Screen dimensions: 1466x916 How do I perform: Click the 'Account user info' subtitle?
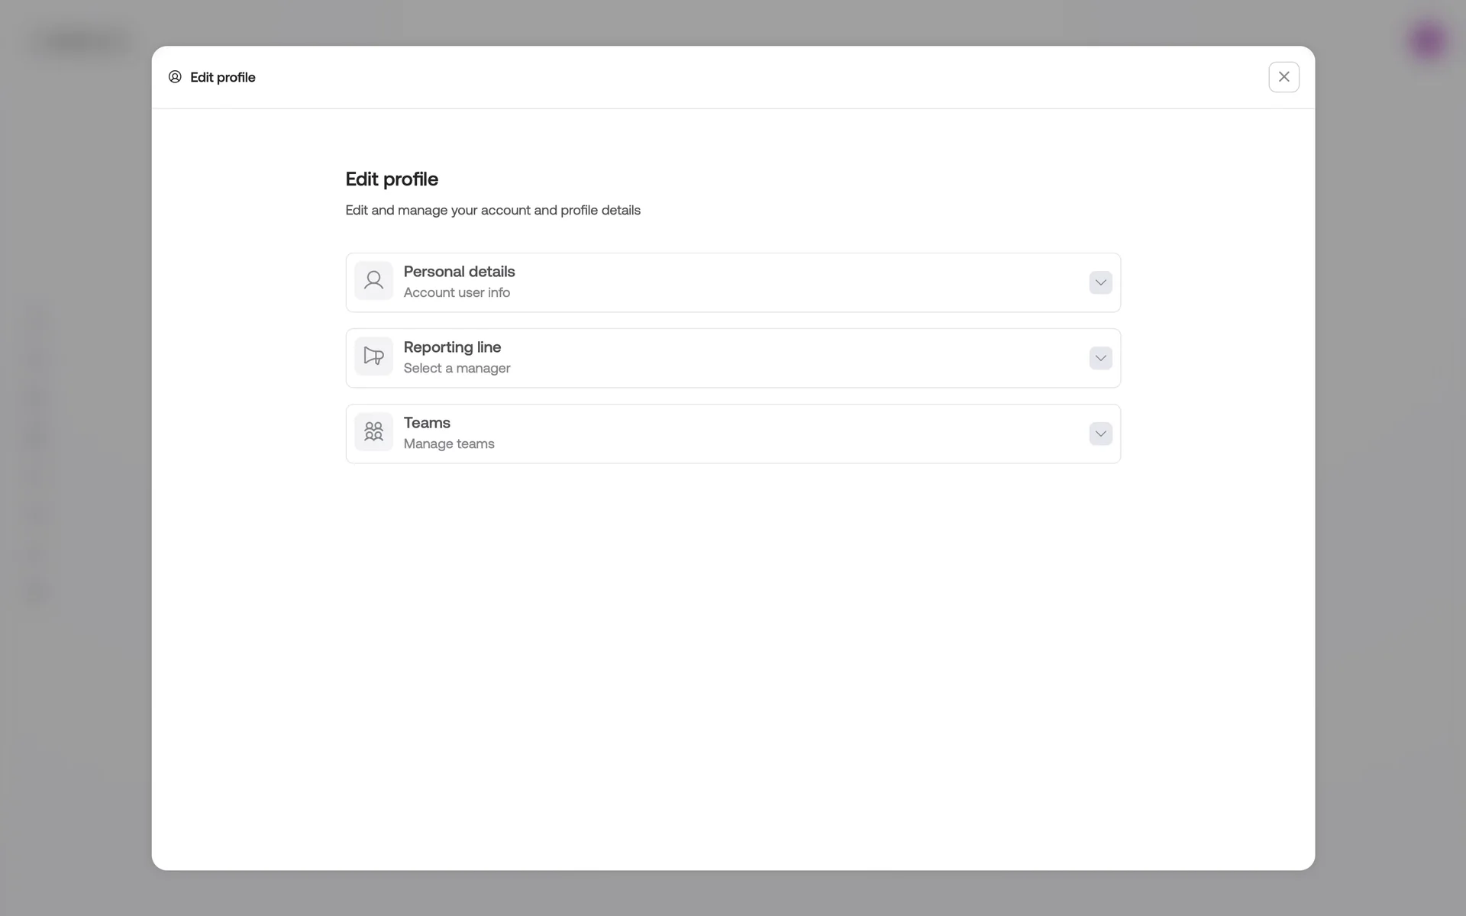click(x=457, y=292)
